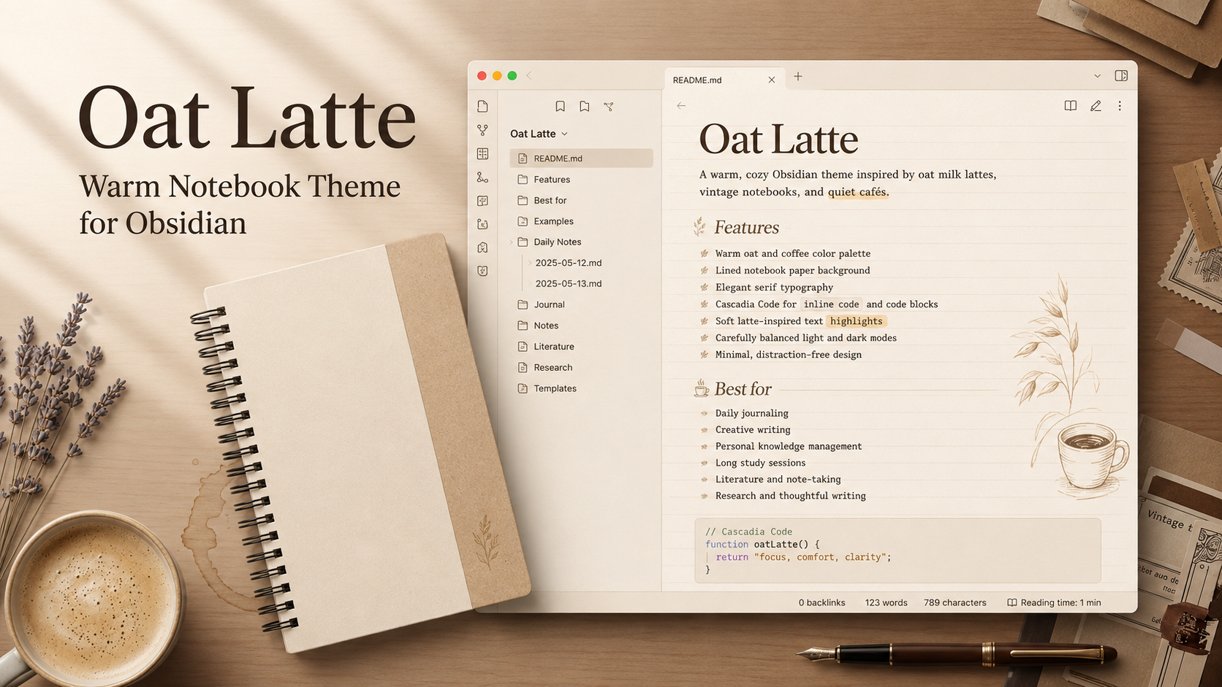Click 'Personal knowledge management' list item
This screenshot has height=687, width=1222.
click(x=789, y=446)
